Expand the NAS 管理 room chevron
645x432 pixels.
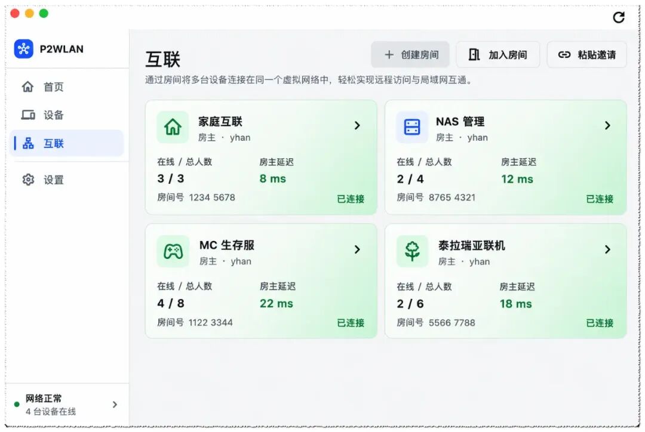607,125
